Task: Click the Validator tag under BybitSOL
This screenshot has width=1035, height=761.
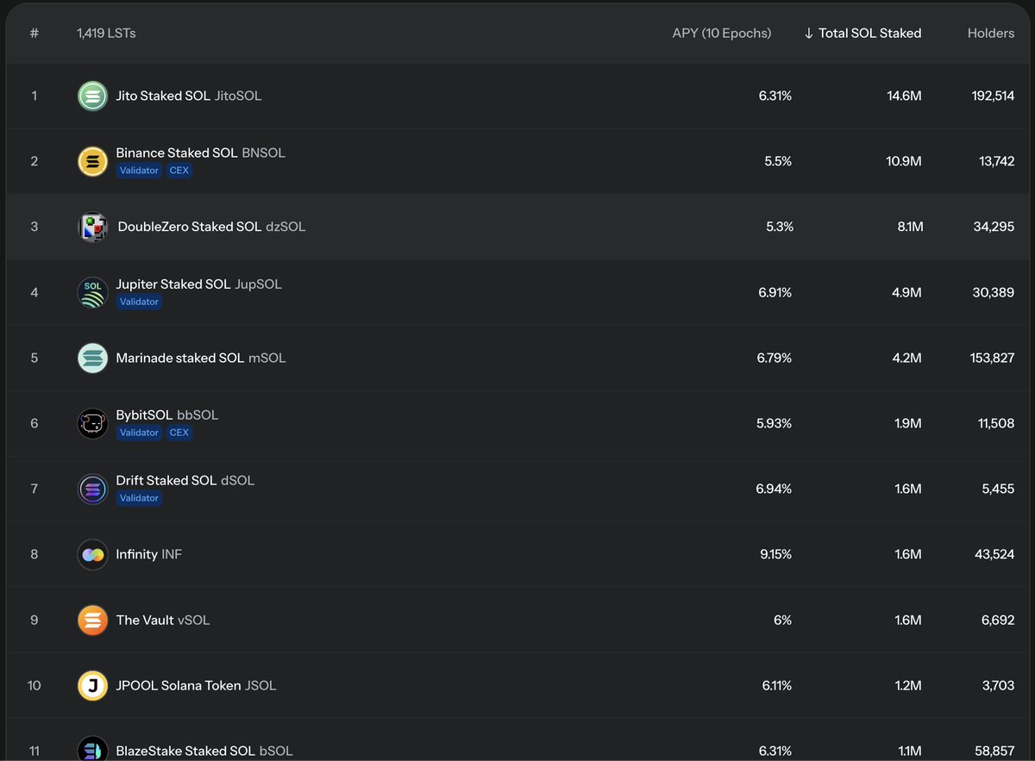Action: (x=140, y=433)
